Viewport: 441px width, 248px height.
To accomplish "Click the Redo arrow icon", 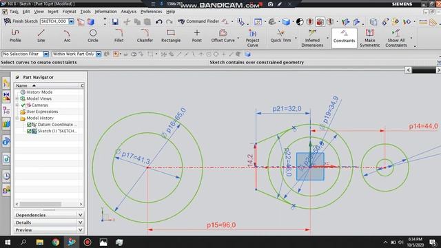I will click(169, 21).
